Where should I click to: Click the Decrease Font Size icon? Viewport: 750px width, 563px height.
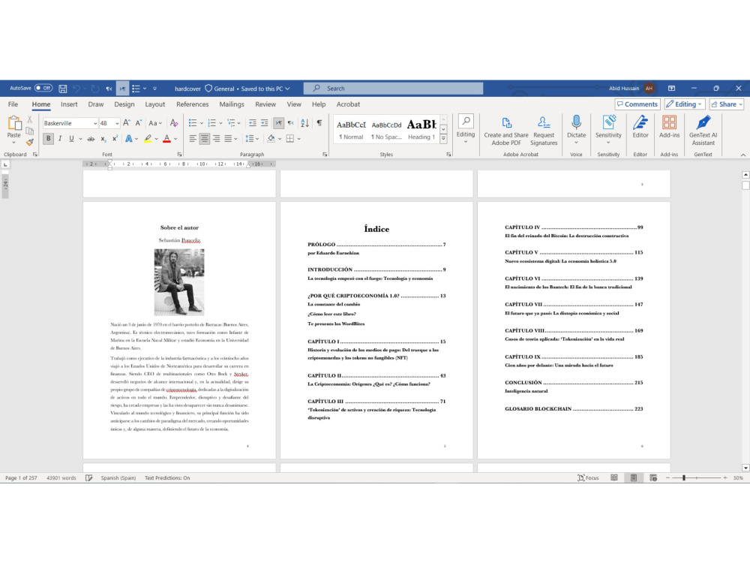138,123
